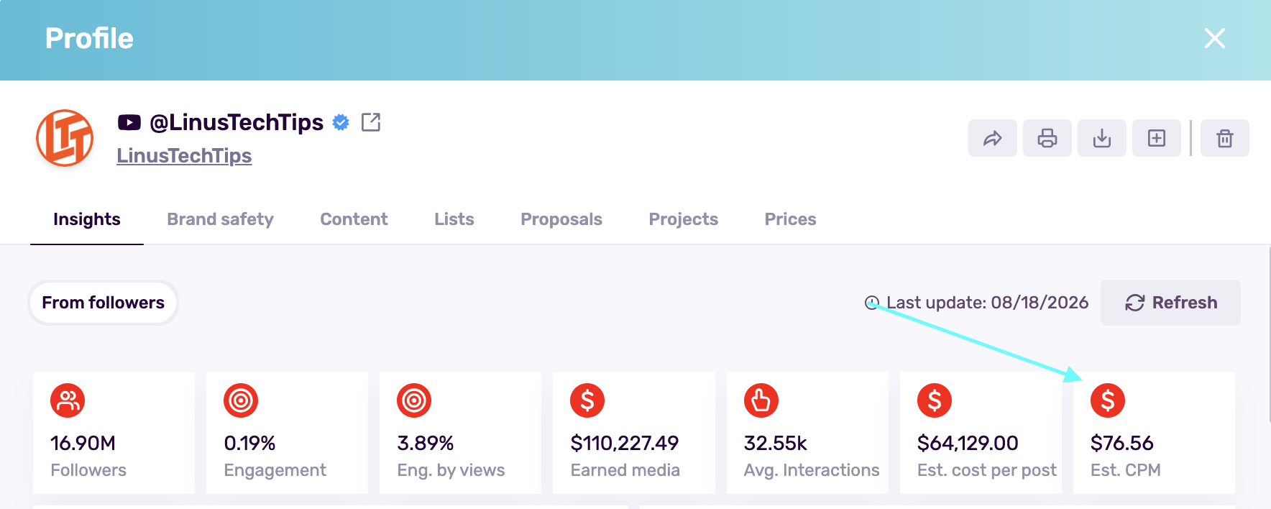Open the LinusTechTips underlined link

184,155
